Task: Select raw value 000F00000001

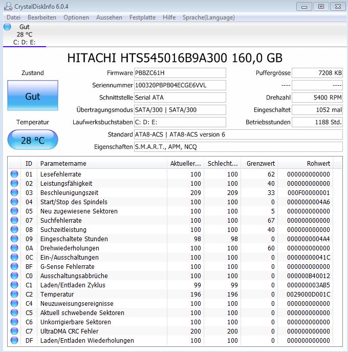Action: pyautogui.click(x=309, y=192)
